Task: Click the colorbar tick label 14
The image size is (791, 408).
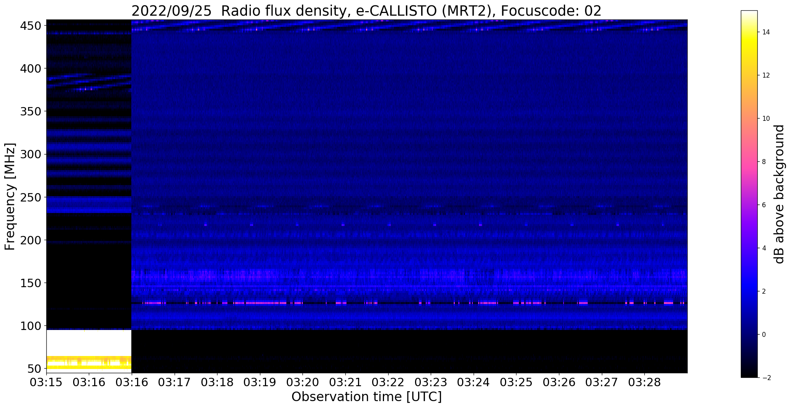Action: [766, 32]
